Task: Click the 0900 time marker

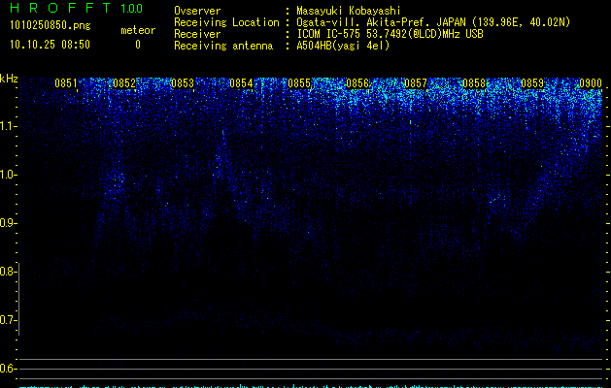Action: click(x=591, y=83)
